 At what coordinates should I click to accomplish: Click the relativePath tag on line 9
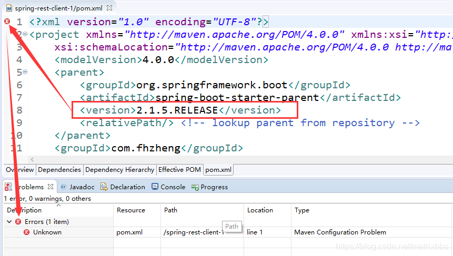pyautogui.click(x=127, y=123)
